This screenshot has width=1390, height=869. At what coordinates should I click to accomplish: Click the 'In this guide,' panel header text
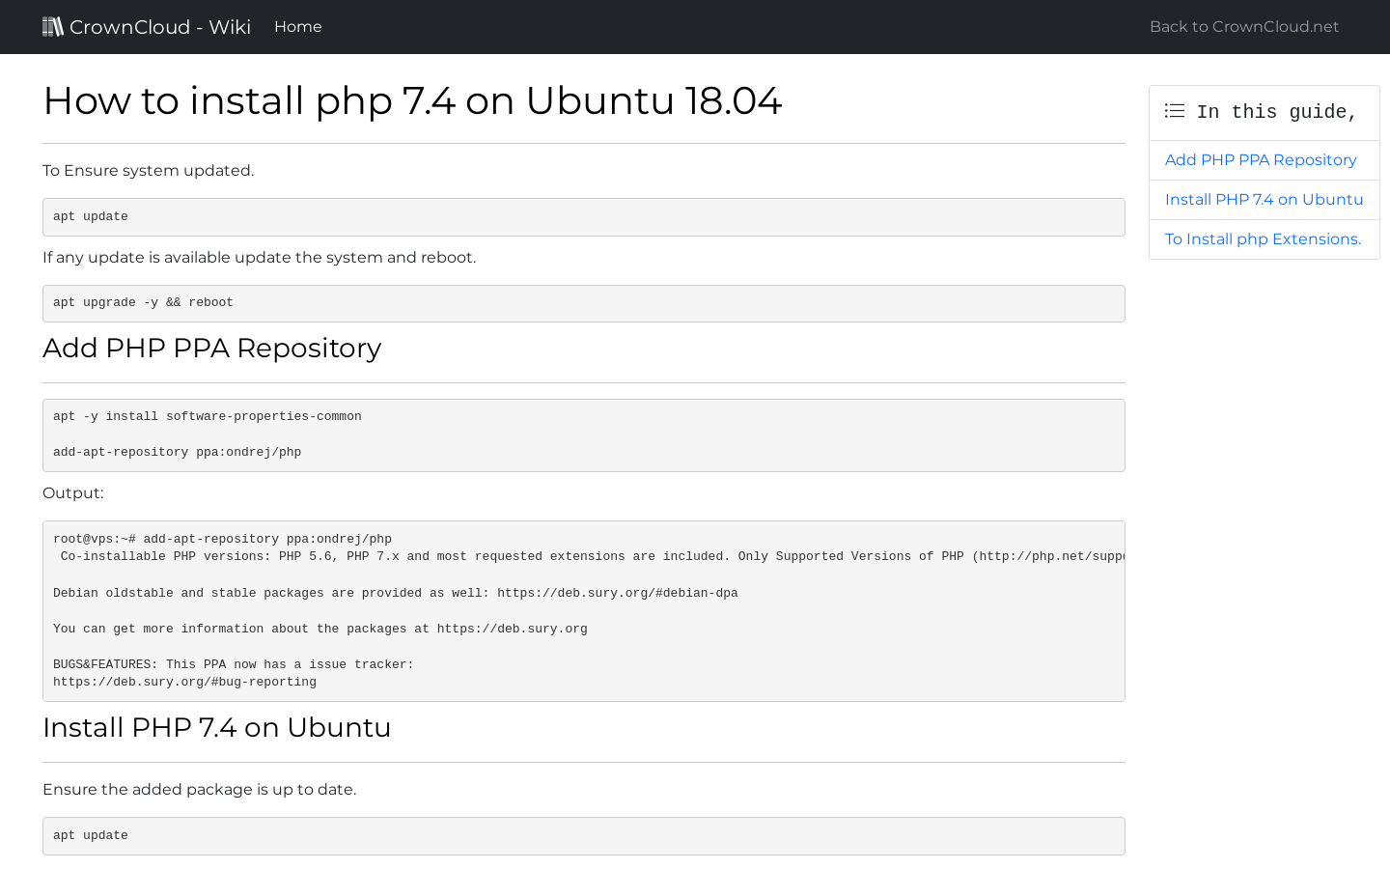pos(1276,112)
